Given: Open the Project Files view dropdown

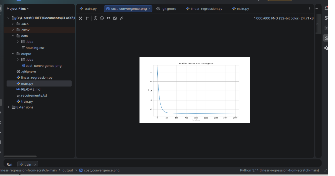Looking at the screenshot, I should (x=18, y=9).
